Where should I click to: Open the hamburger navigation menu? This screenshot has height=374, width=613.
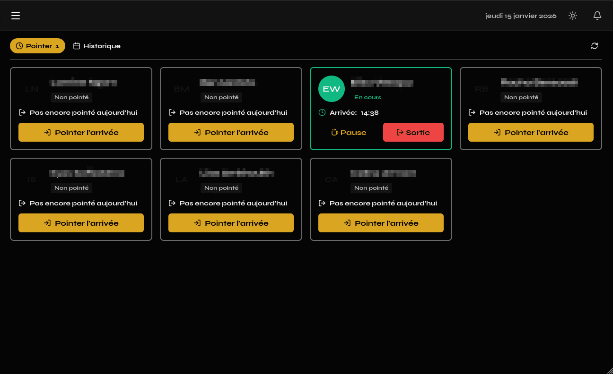(16, 16)
